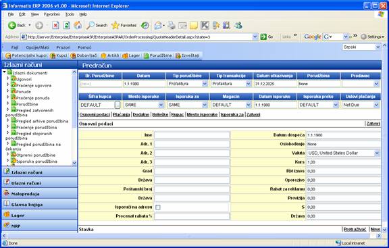Click the Kurs value field
This screenshot has height=248, width=389.
pos(344,162)
